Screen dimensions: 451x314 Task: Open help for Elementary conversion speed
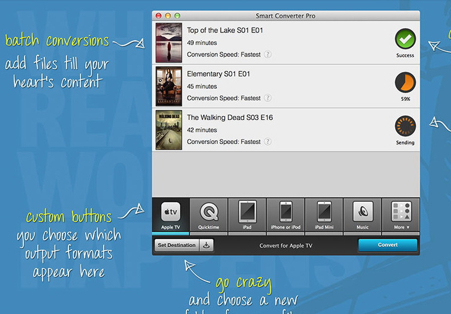pyautogui.click(x=267, y=98)
